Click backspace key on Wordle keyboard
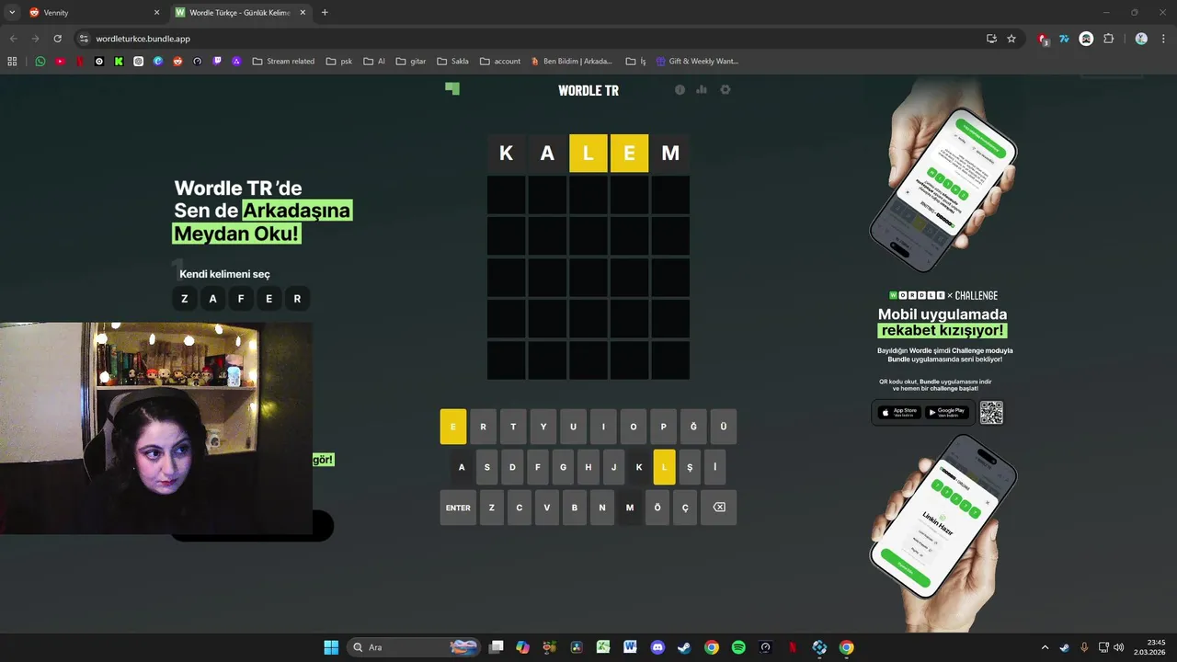Screen dimensions: 1177x662 pyautogui.click(x=719, y=508)
